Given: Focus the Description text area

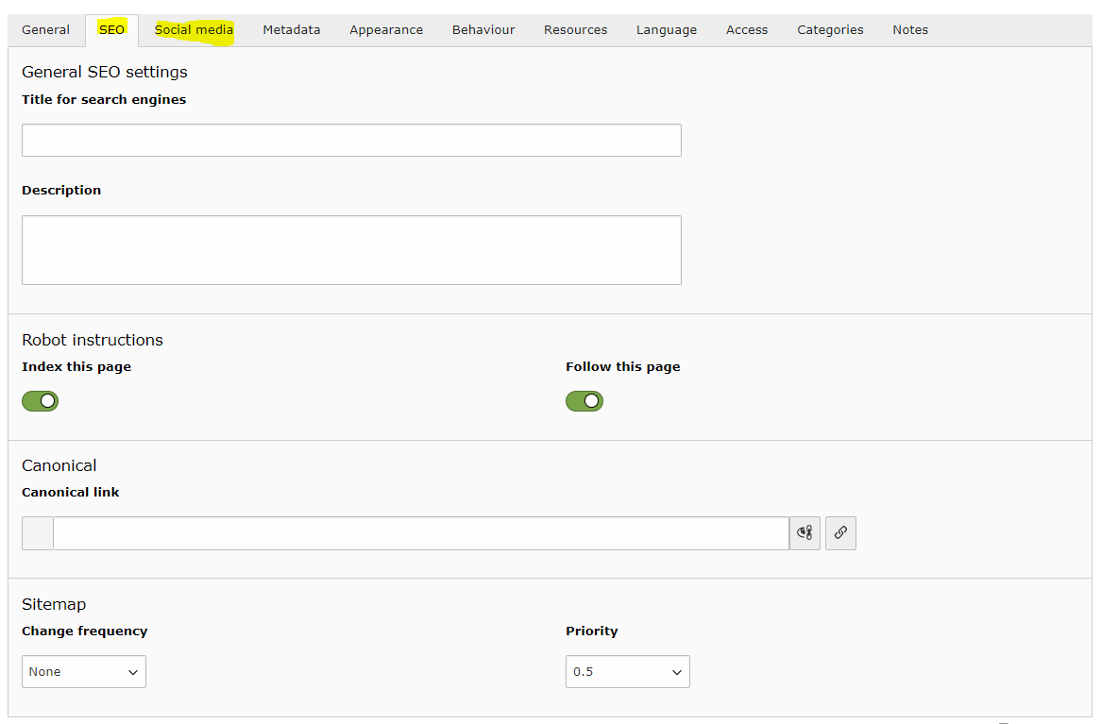Looking at the screenshot, I should click(351, 250).
